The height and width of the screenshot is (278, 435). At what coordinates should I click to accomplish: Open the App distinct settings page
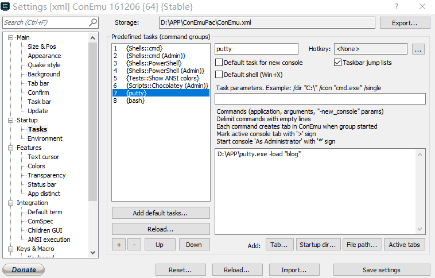44,194
